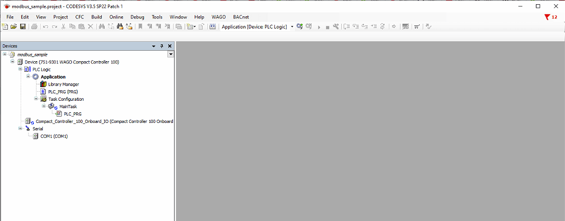Print using the printer toolbar icon
Screen dimensions: 565x221
click(34, 26)
